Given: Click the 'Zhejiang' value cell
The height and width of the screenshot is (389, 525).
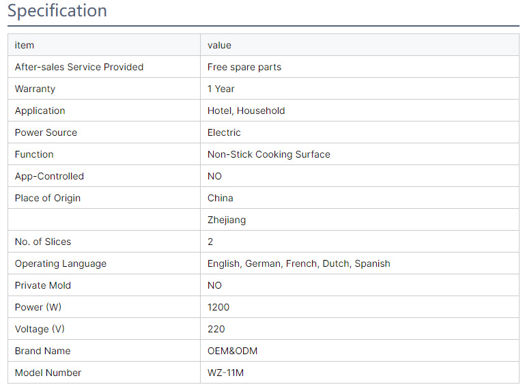Looking at the screenshot, I should pyautogui.click(x=226, y=220).
